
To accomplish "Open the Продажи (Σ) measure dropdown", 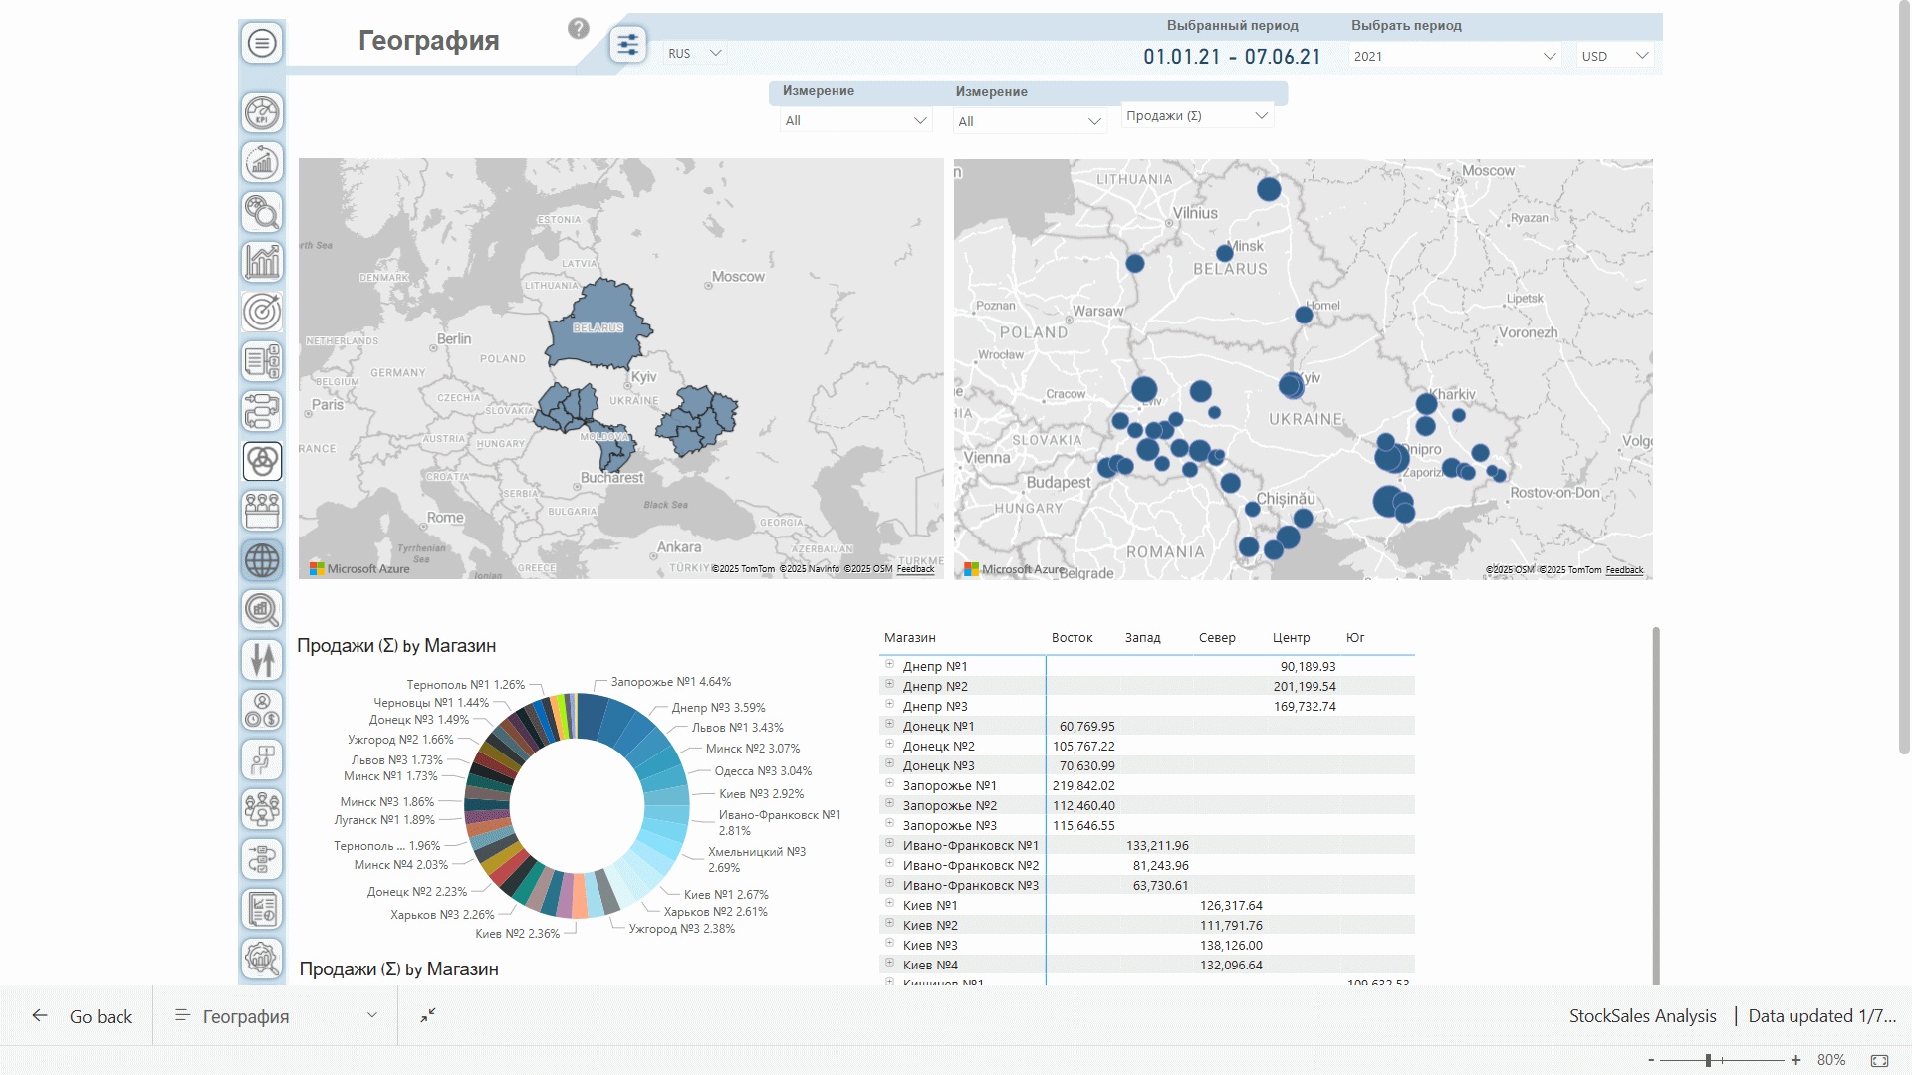I will [x=1197, y=116].
